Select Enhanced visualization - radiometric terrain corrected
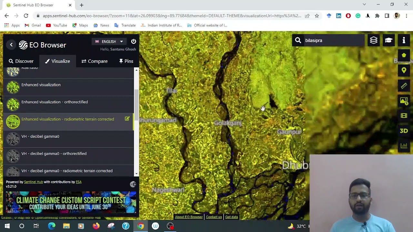 point(68,122)
